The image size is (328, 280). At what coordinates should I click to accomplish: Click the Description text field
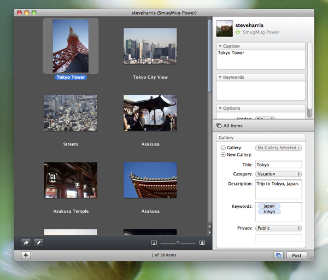pyautogui.click(x=278, y=189)
